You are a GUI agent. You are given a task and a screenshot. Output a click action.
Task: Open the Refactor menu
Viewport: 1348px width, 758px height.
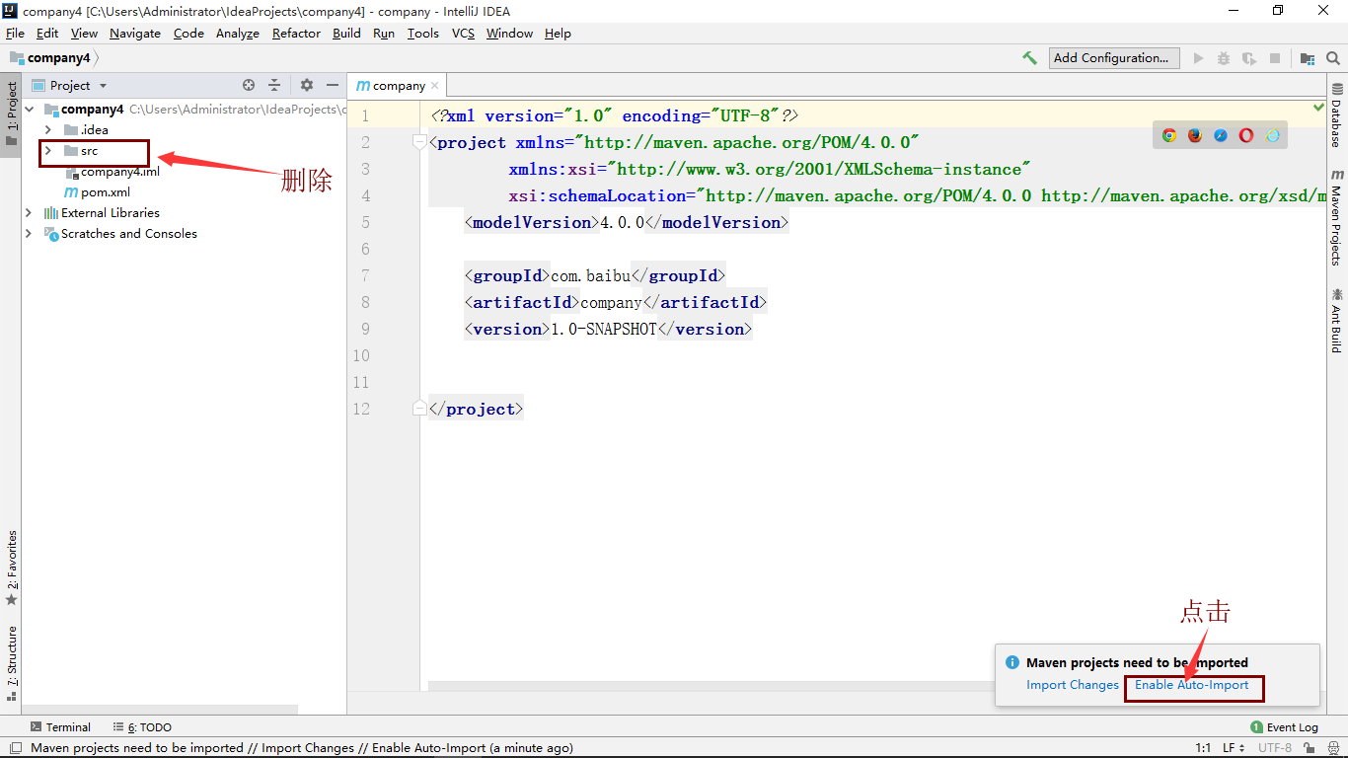(296, 33)
